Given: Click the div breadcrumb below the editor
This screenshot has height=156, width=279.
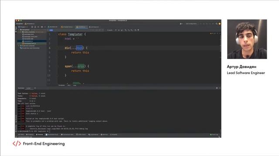Looking at the screenshot, I should [x=69, y=85].
